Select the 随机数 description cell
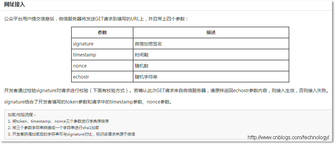The image size is (335, 144). (x=142, y=66)
